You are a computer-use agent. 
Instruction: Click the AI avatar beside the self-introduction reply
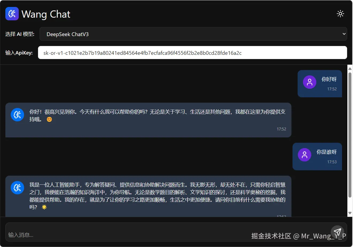pos(17,187)
